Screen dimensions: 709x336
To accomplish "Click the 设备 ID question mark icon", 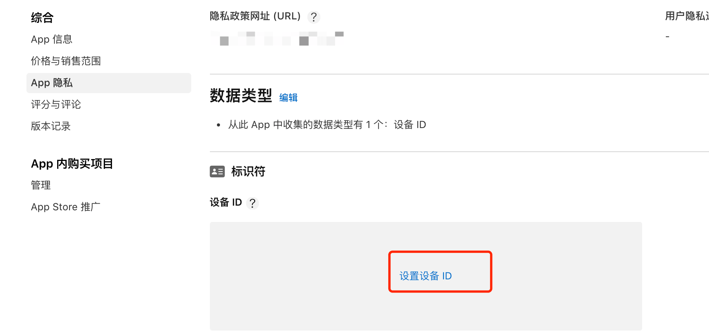I will [x=253, y=203].
